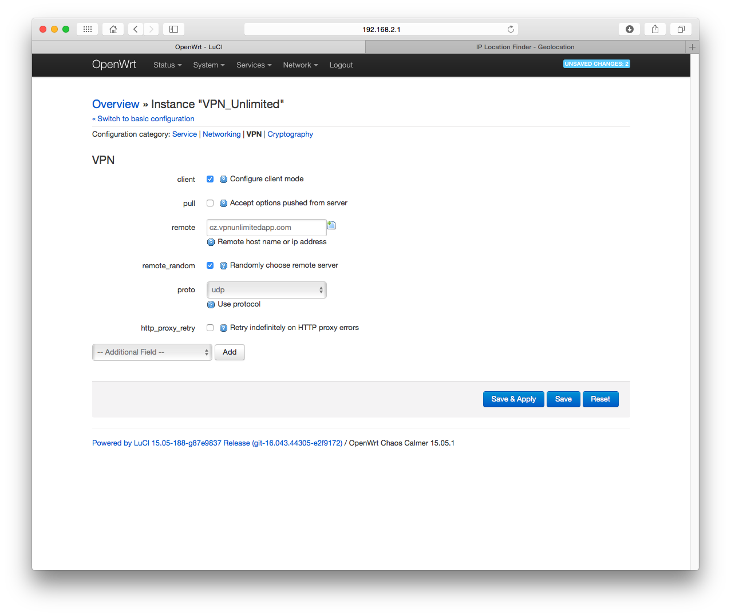Click the Save & Apply button
This screenshot has width=731, height=616.
point(513,399)
